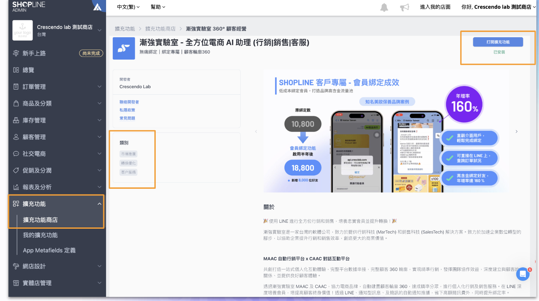
Task: Open the 私隱政策 link
Action: [127, 110]
